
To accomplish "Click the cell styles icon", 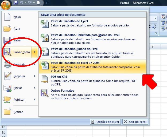I will tap(163, 28).
